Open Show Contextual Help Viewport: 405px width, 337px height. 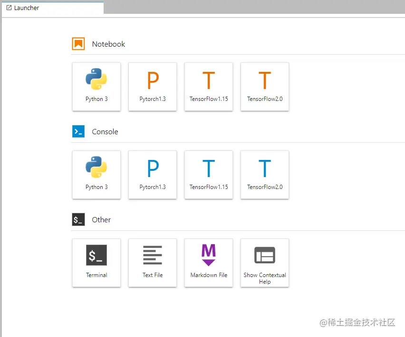coord(265,263)
